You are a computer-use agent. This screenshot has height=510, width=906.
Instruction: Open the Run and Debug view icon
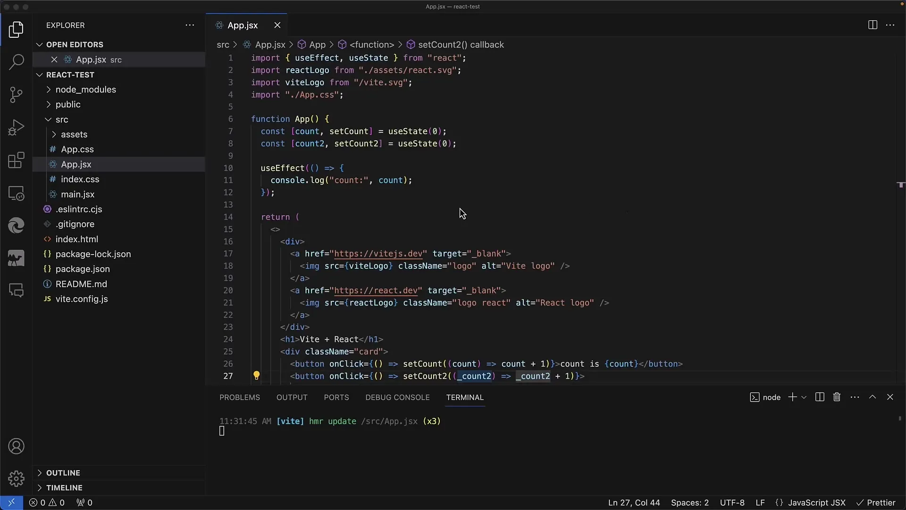coord(16,127)
